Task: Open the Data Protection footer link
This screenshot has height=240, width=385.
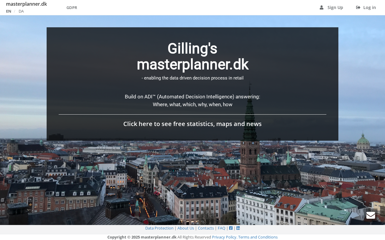Action: pos(159,228)
